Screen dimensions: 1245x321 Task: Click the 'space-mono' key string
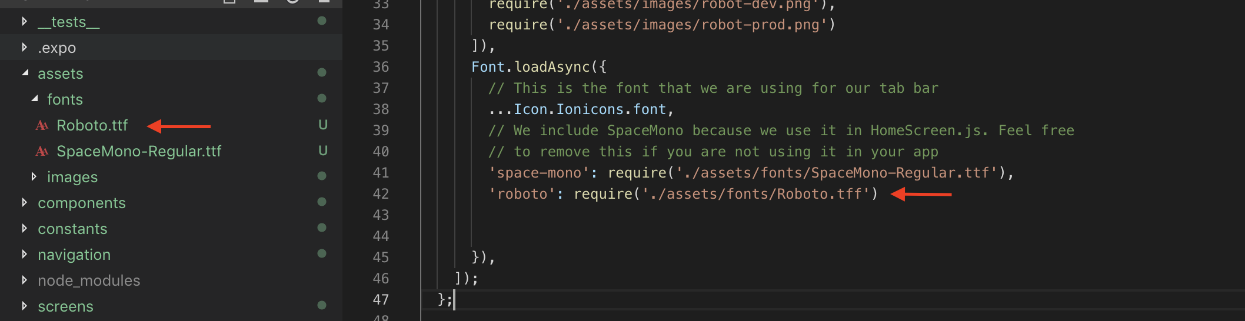click(539, 173)
